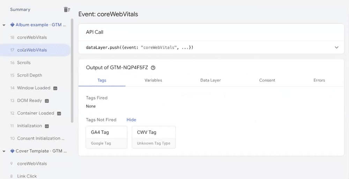Select event 17 coreWebVitals
This screenshot has width=349, height=179.
(x=35, y=50)
